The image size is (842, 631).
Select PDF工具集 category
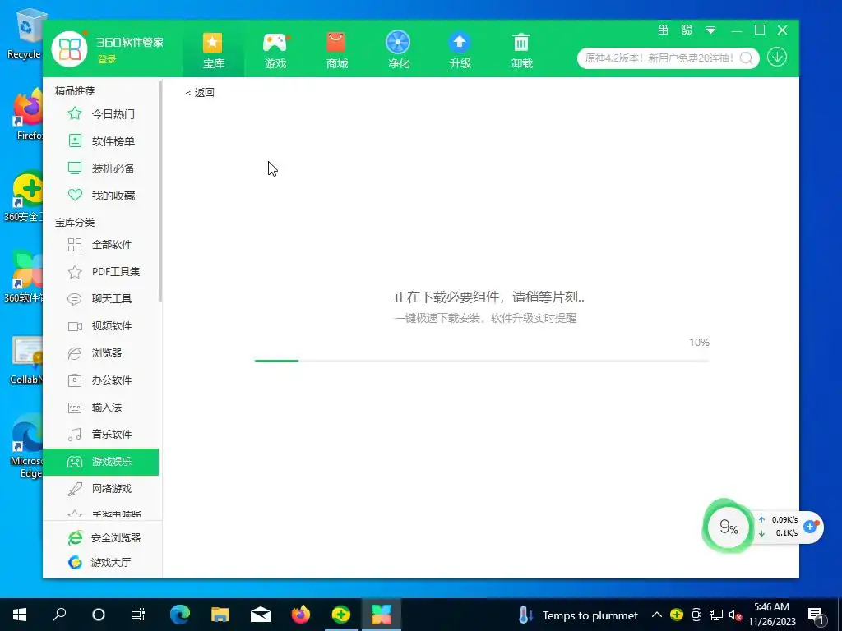101,271
